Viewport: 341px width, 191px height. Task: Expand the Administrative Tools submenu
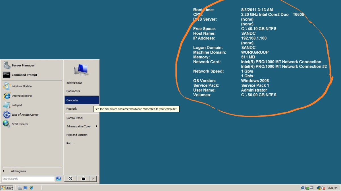coord(79,126)
